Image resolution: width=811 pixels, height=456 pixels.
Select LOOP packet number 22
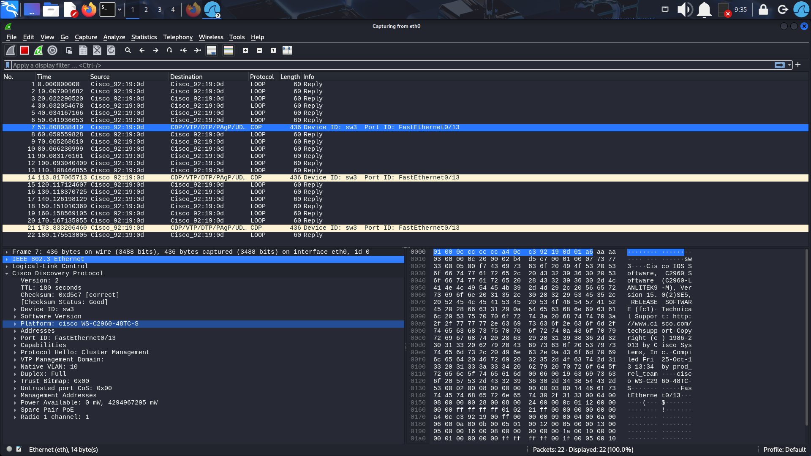[405, 235]
